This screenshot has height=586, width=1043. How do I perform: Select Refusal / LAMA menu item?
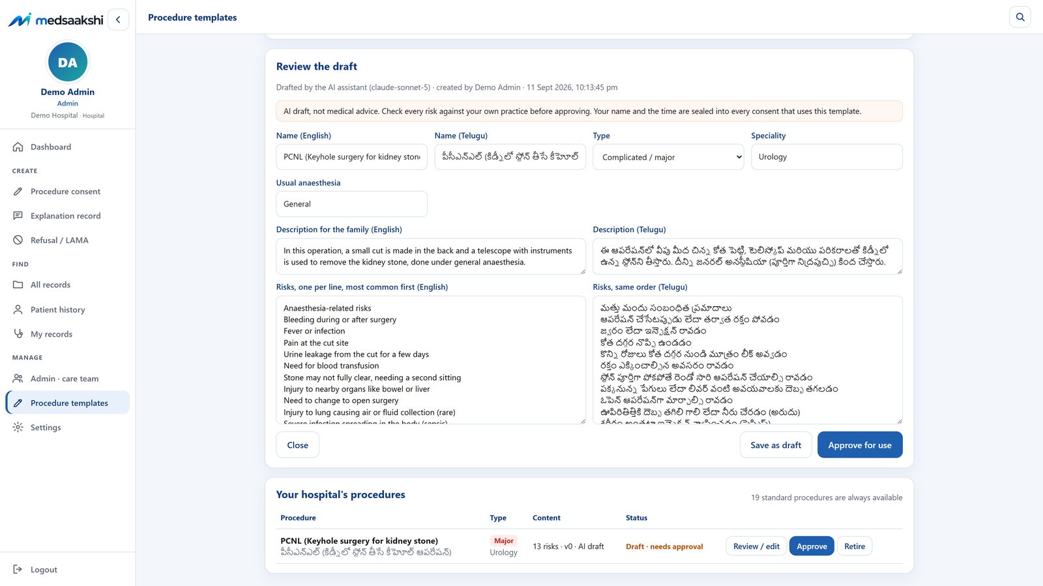[x=68, y=240]
